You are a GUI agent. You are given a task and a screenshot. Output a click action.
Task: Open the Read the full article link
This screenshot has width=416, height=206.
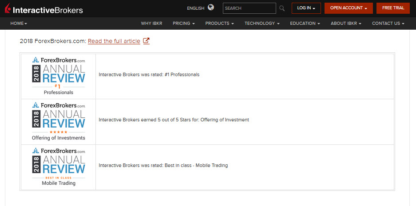[x=114, y=41]
